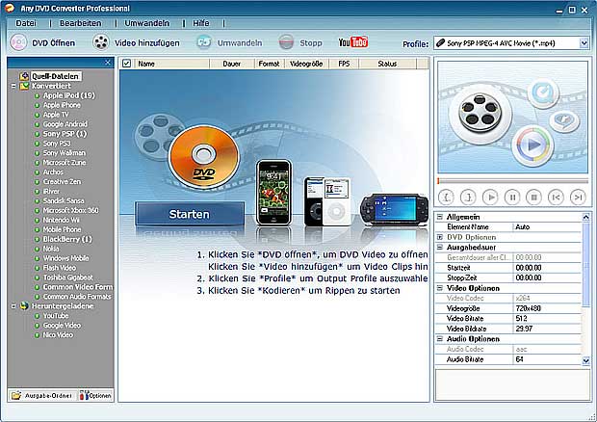Click the green bullet beside YouTube
The width and height of the screenshot is (597, 422).
coord(37,316)
